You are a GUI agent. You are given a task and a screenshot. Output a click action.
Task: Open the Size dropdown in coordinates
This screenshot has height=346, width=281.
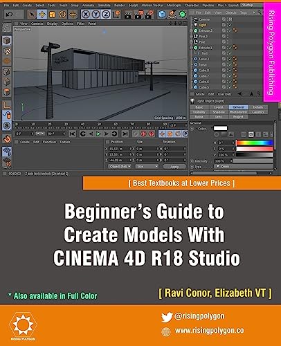click(147, 166)
